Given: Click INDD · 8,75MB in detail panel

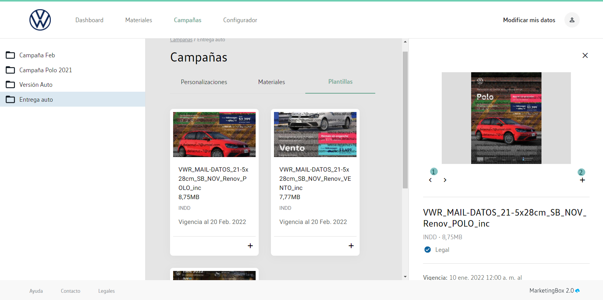Looking at the screenshot, I should (x=443, y=237).
